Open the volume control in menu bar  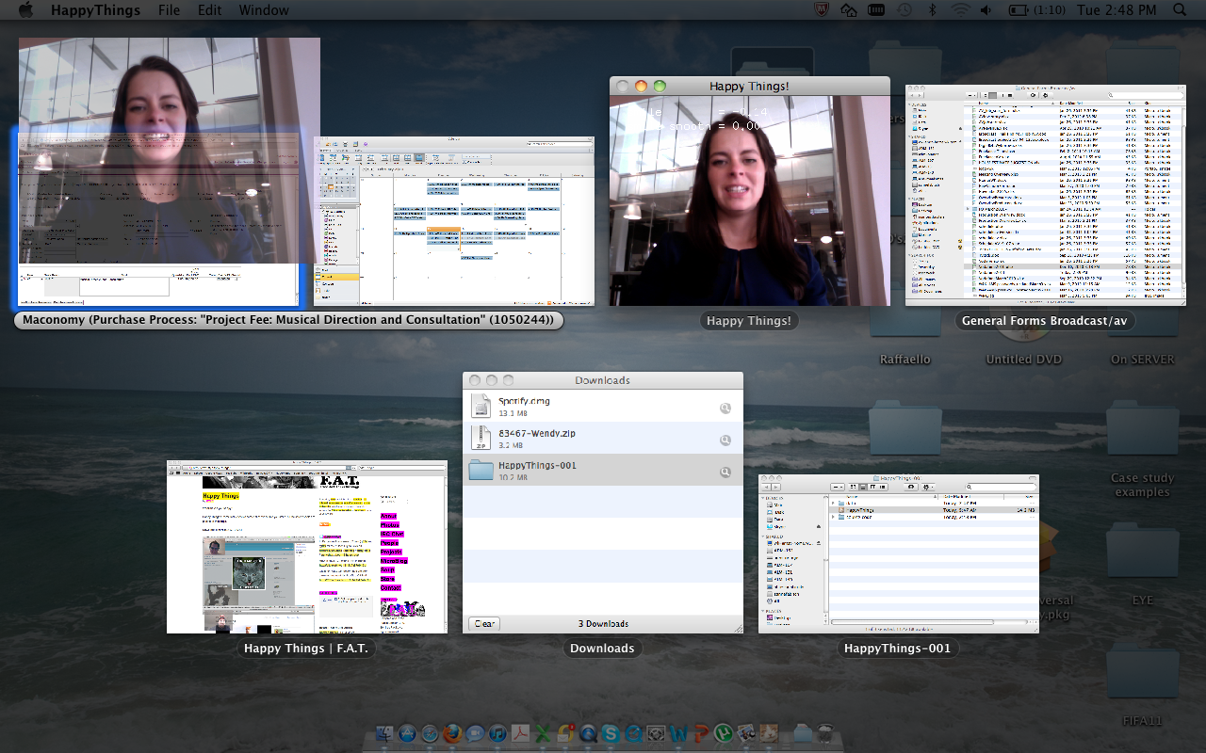986,10
